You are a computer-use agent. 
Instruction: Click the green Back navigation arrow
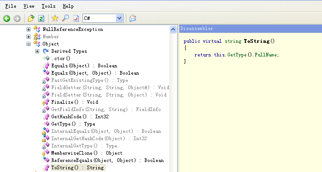[6, 18]
